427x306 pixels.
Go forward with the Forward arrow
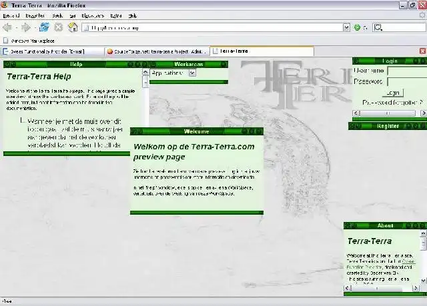pos(26,27)
